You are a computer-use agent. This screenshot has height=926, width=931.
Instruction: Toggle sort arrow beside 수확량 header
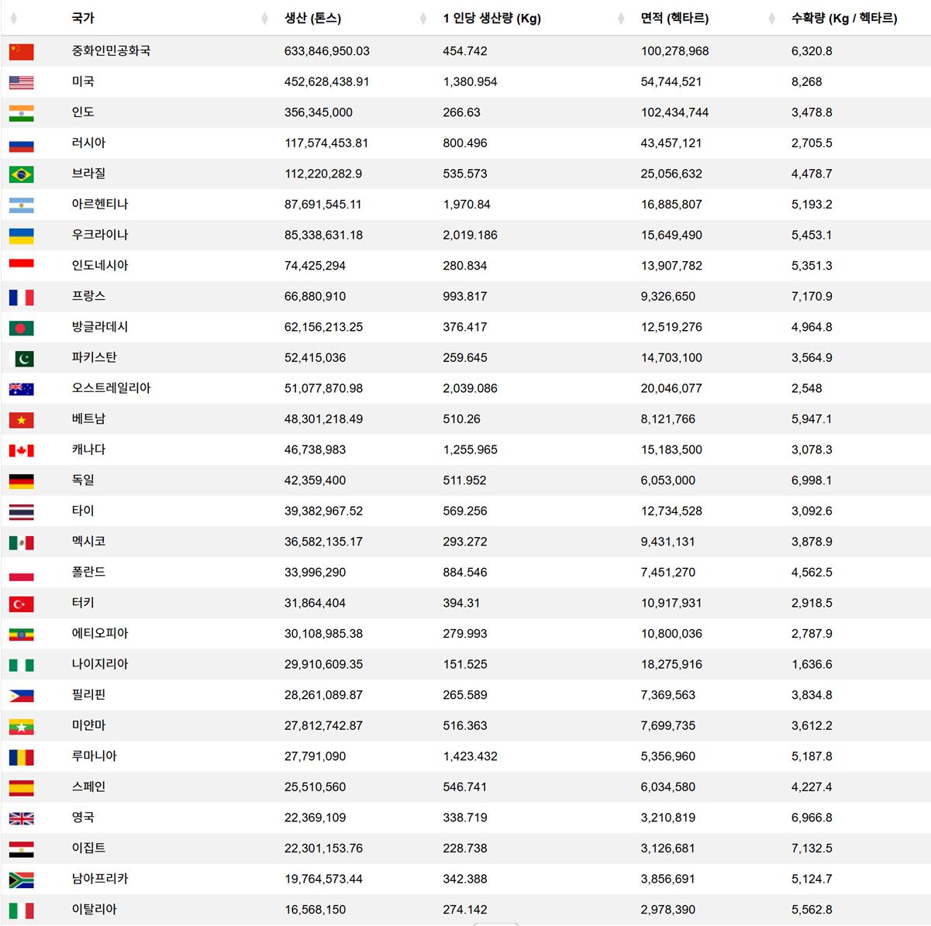click(x=771, y=19)
